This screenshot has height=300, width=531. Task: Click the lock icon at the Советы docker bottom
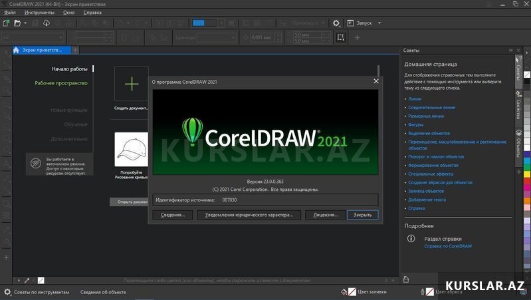[x=405, y=279]
